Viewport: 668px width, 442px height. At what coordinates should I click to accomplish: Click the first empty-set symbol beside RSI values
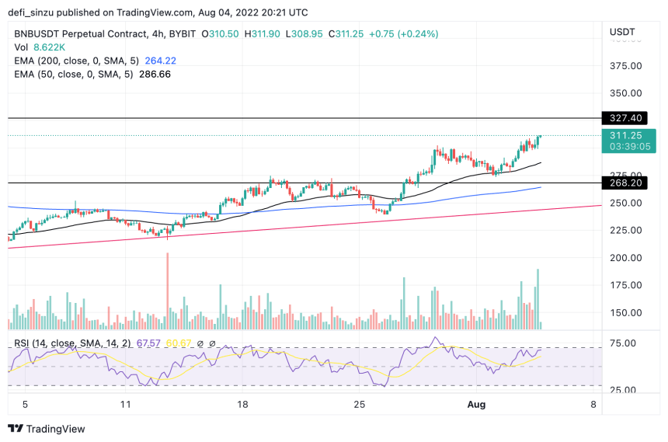(x=200, y=343)
